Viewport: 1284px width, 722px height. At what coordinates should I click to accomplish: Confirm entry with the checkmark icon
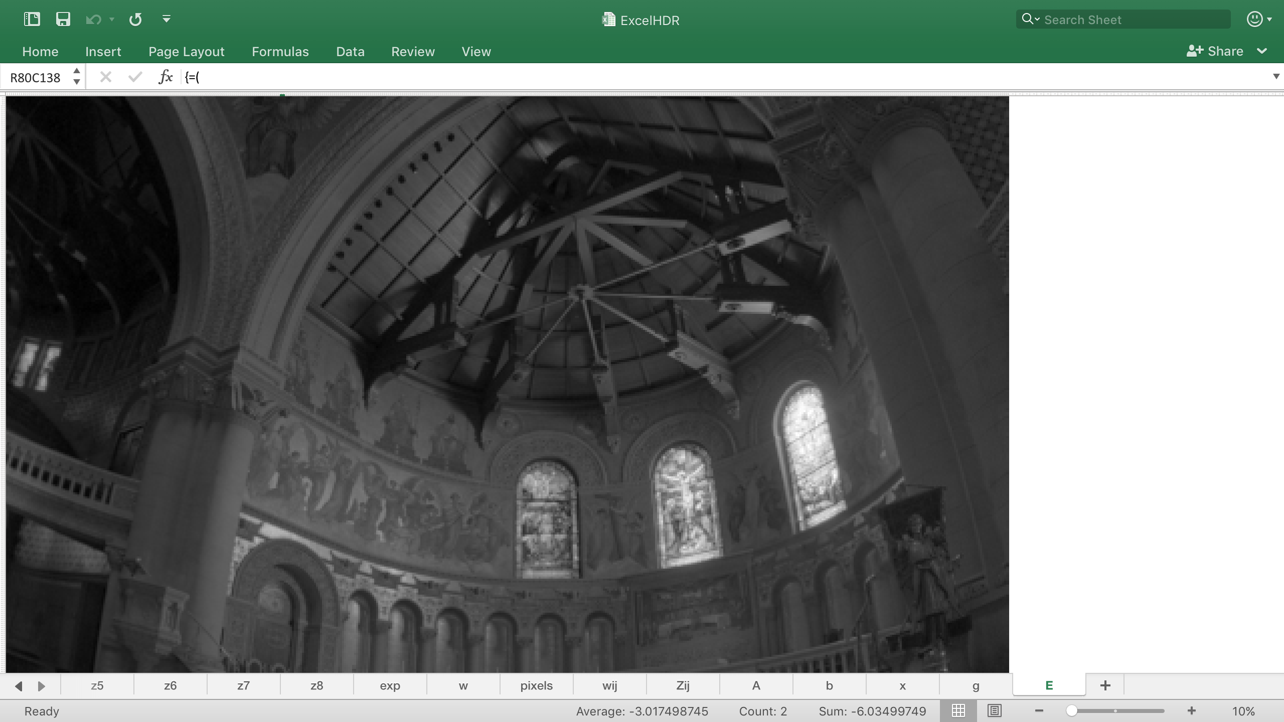[133, 76]
